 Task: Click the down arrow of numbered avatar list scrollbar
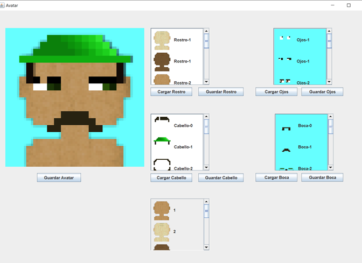point(206,247)
